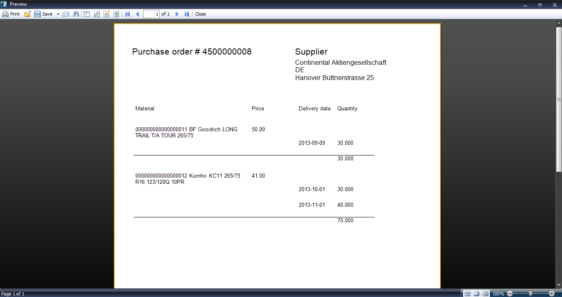
Task: Send report by email envelope icon
Action: pyautogui.click(x=66, y=14)
